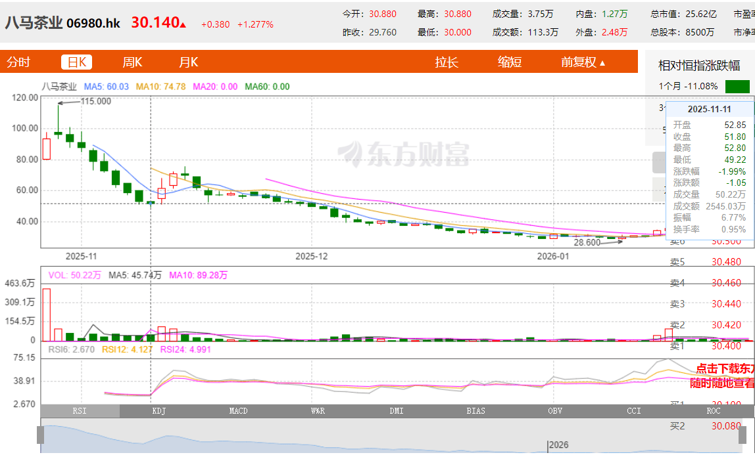Click the 买2 price 30.080
The height and width of the screenshot is (457, 755).
(x=726, y=425)
